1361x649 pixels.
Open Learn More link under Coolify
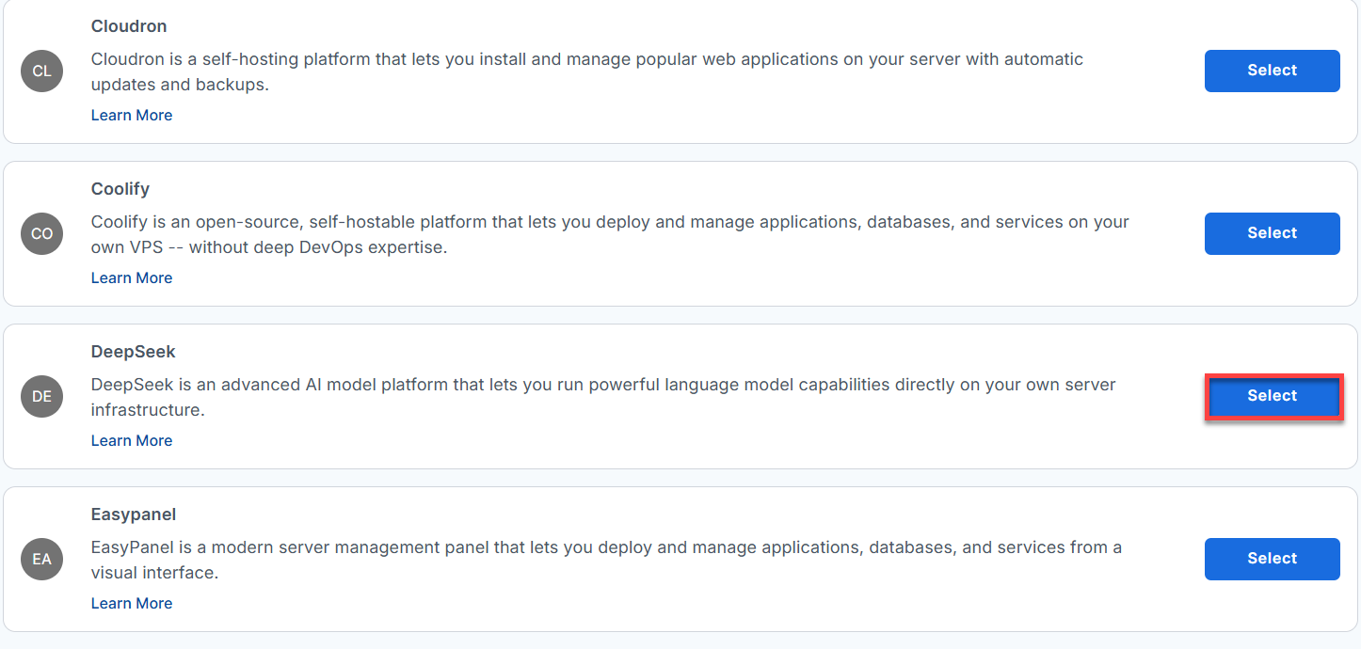(x=132, y=278)
